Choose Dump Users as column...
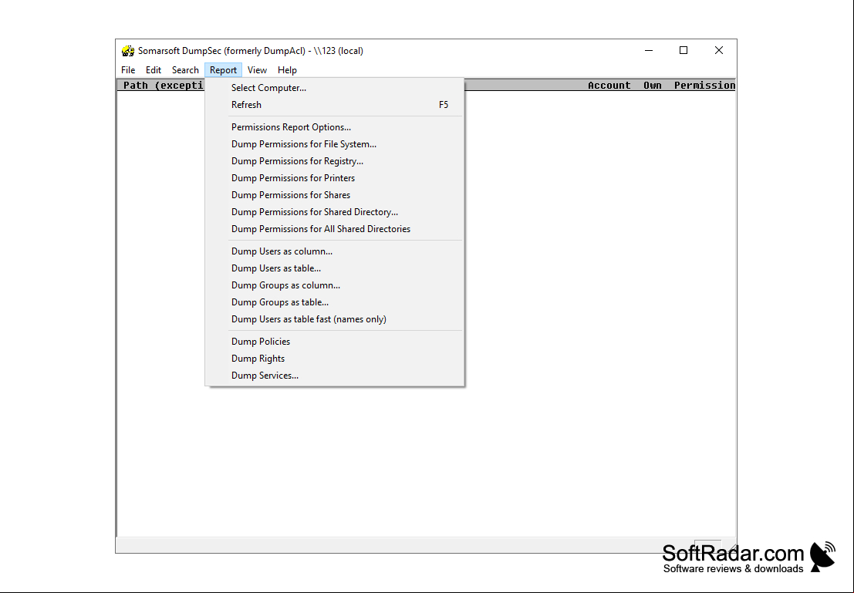This screenshot has width=854, height=593. pyautogui.click(x=334, y=251)
